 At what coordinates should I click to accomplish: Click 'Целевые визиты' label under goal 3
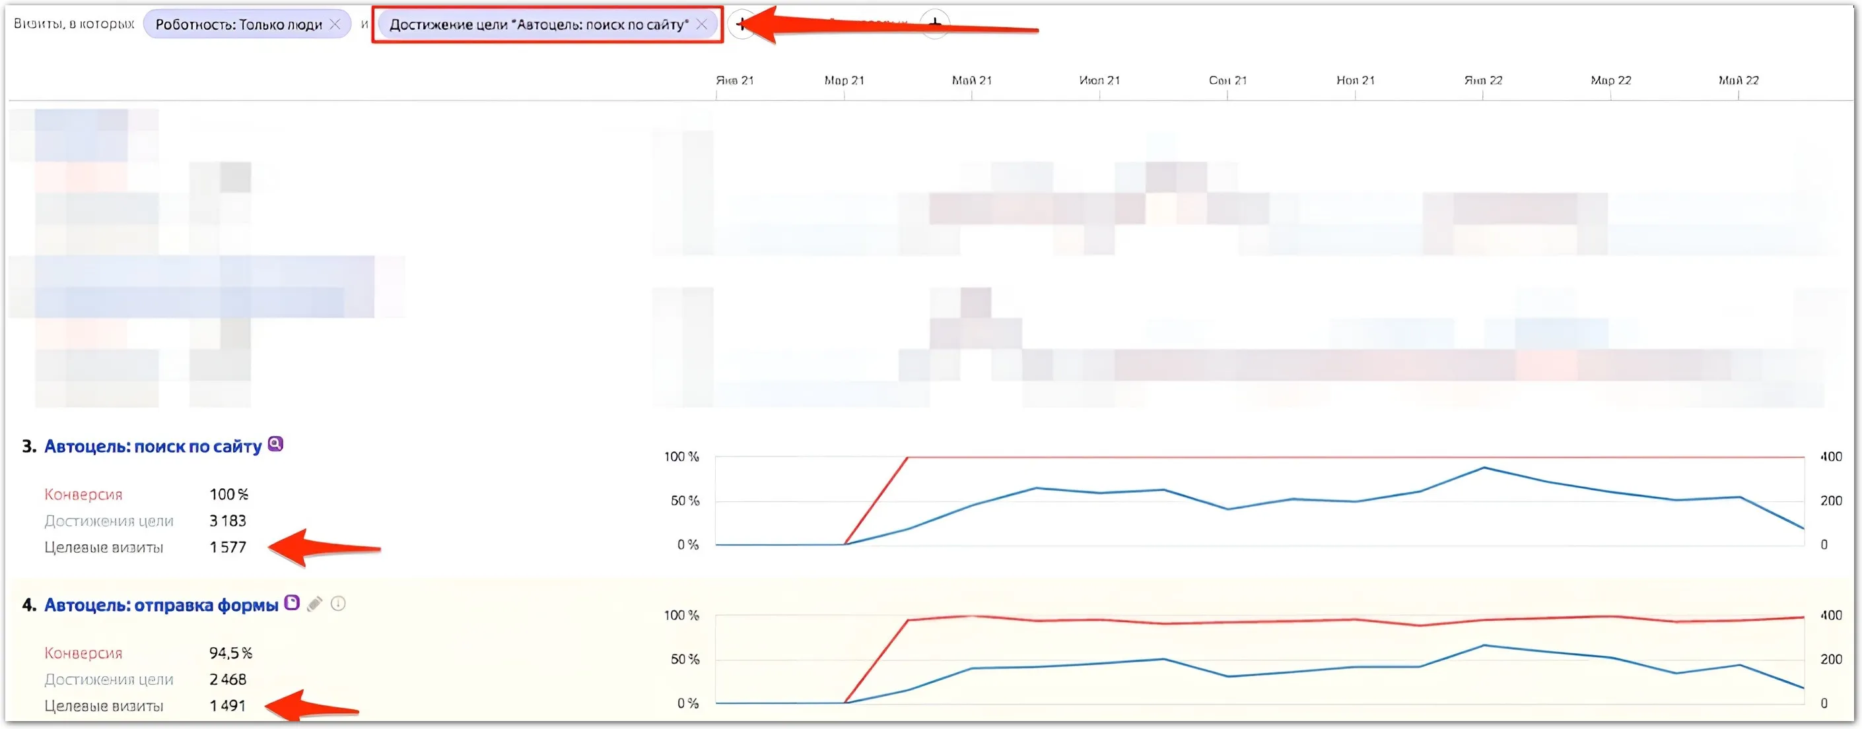tap(104, 548)
